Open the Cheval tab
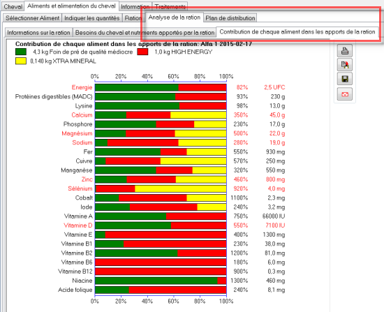Screen dimensions: 384x312 coord(13,6)
